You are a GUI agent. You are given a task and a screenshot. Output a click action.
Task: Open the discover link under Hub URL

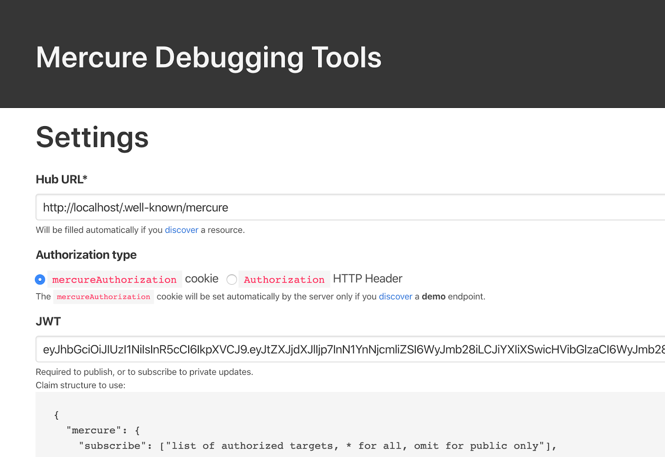pos(182,230)
